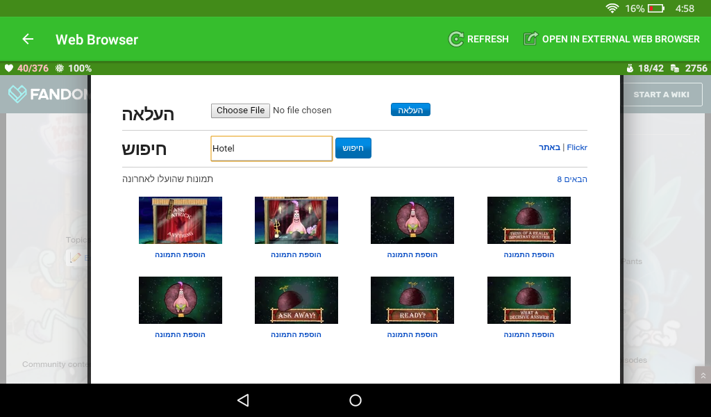This screenshot has width=711, height=417.
Task: Tap the 2756 coins icon
Action: point(675,69)
